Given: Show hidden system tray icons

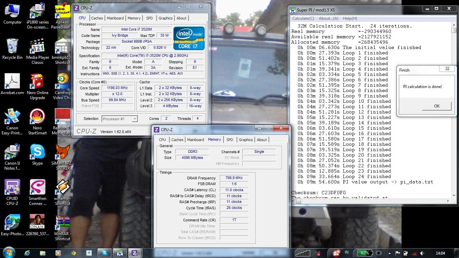Looking at the screenshot, I should tap(389, 253).
